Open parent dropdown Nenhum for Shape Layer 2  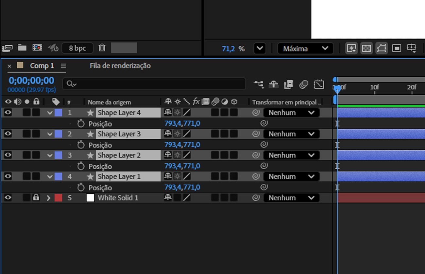coord(291,155)
